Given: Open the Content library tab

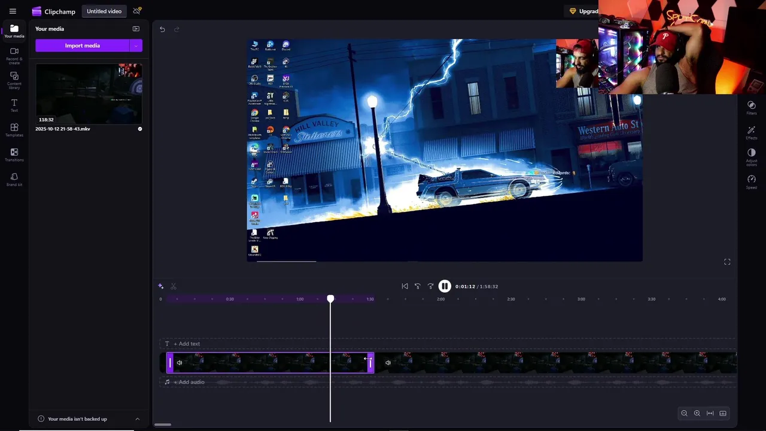Looking at the screenshot, I should [x=14, y=80].
